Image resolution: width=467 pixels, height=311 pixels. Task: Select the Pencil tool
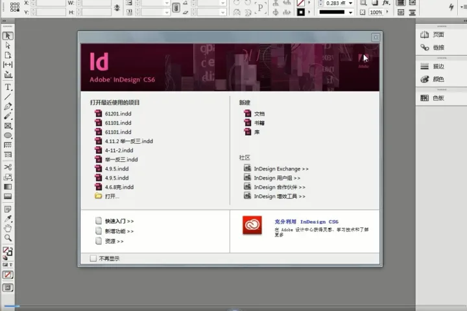point(8,116)
